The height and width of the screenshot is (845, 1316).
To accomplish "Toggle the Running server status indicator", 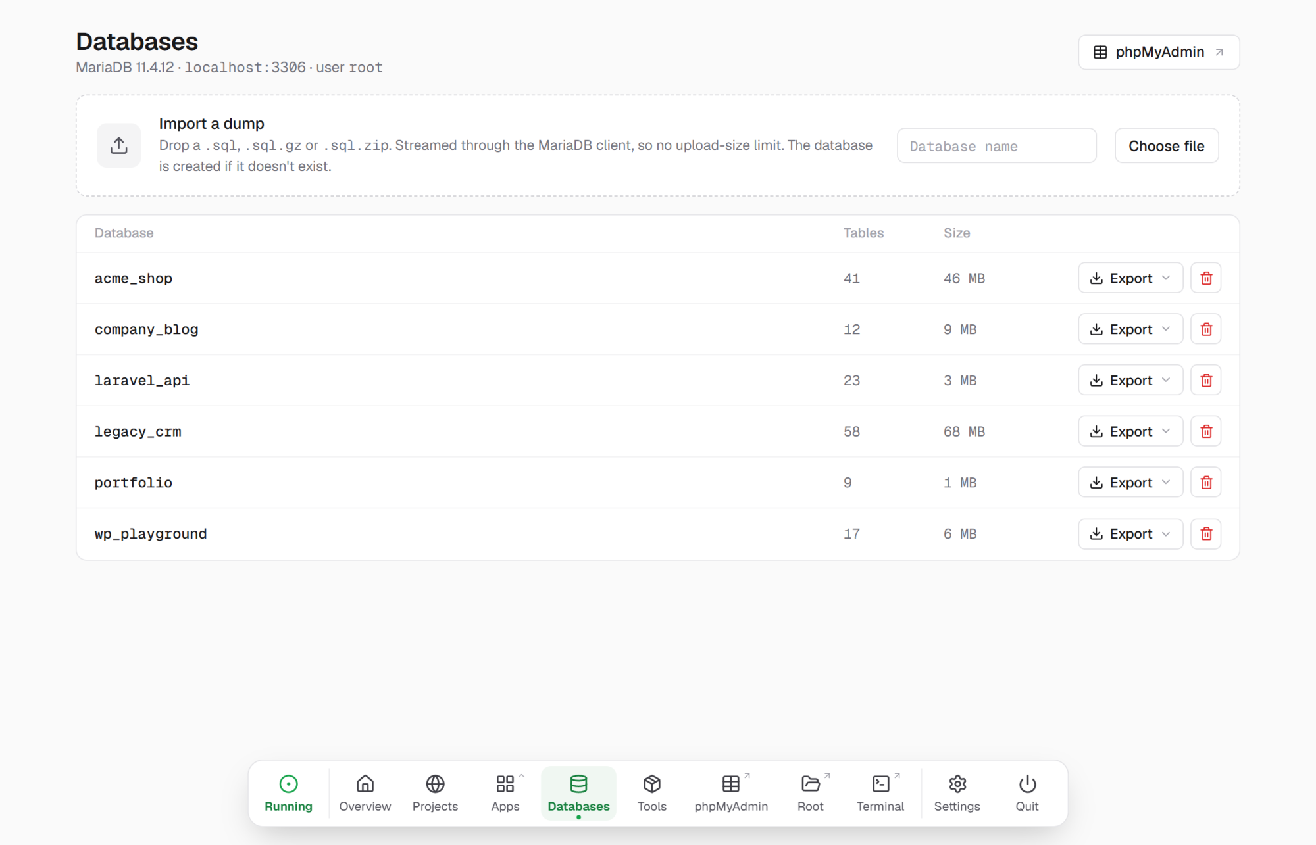I will point(288,793).
